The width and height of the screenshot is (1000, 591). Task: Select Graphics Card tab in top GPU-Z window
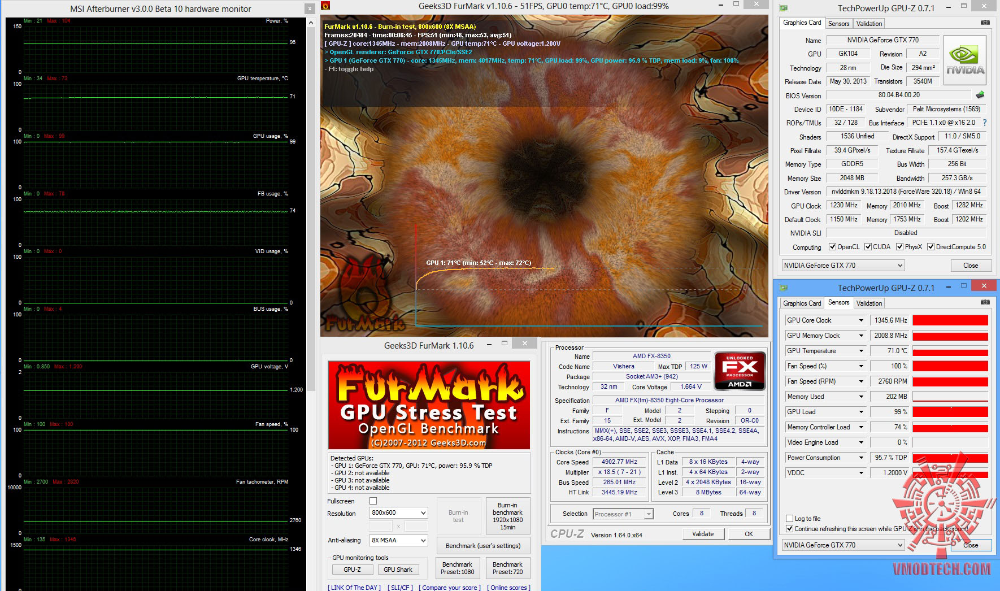802,23
